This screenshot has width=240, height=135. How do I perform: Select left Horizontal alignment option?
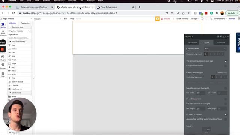click(213, 77)
